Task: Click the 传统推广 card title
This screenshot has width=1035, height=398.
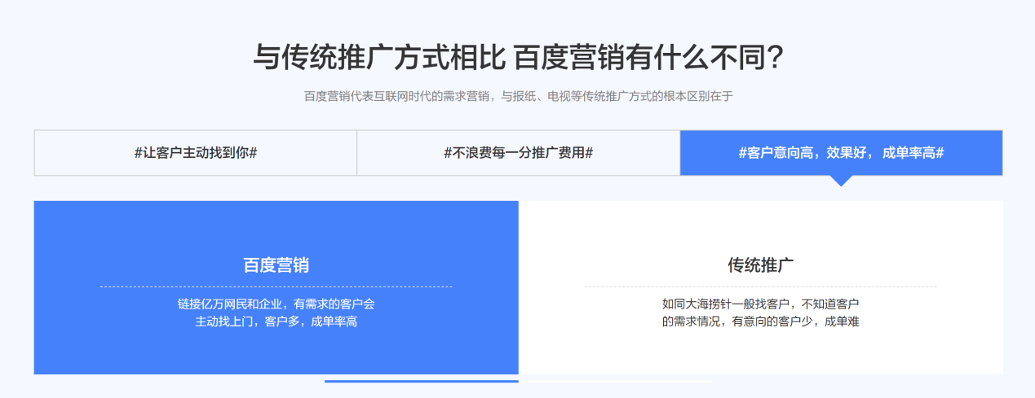Action: tap(761, 265)
